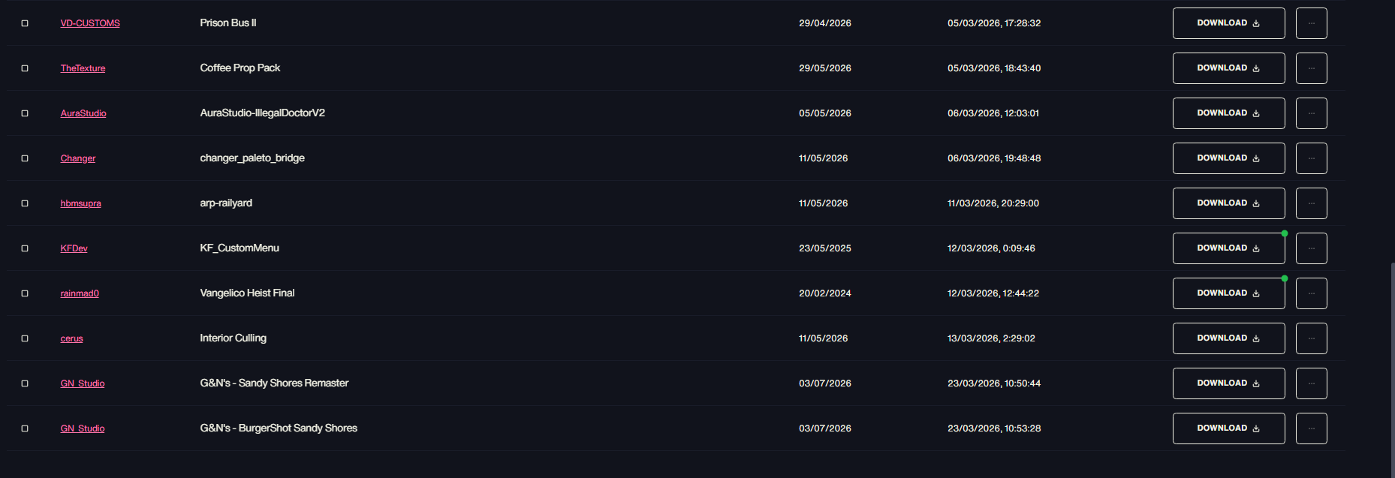Tick the checkbox for VD-CUSTOMS row
This screenshot has height=478, width=1395.
25,23
